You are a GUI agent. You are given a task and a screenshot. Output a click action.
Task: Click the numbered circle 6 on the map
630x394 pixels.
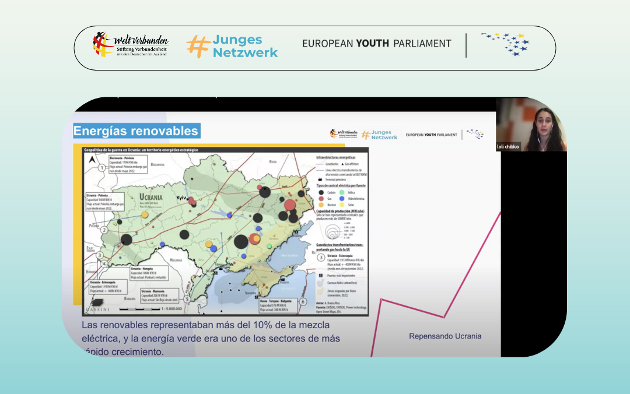tap(303, 302)
